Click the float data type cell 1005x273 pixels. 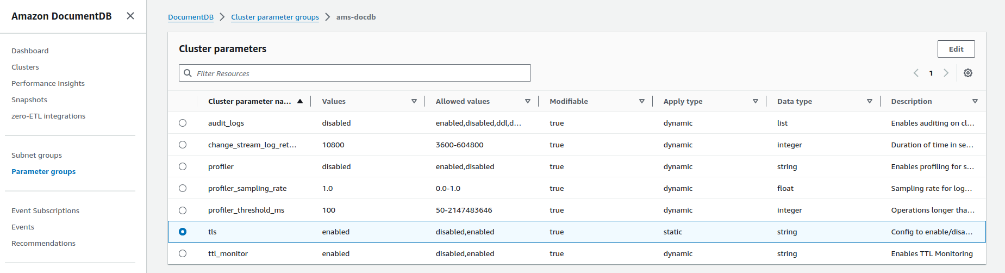tap(785, 188)
